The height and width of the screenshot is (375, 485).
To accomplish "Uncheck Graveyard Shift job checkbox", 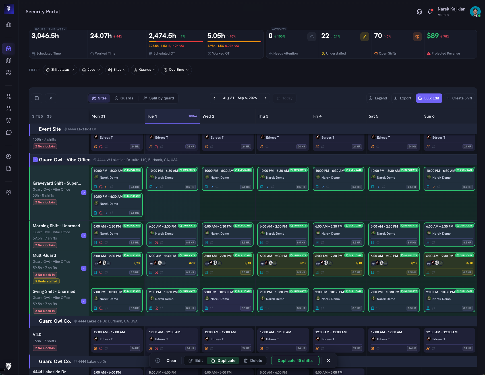I will (x=84, y=193).
